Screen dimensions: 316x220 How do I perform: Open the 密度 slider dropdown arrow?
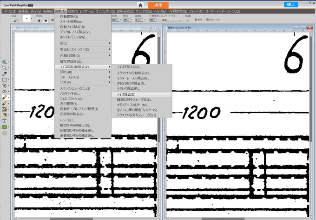point(120,20)
